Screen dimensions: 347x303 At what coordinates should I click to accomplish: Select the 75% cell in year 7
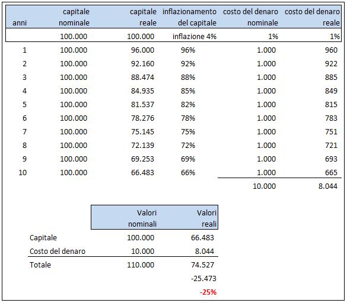[x=188, y=132]
